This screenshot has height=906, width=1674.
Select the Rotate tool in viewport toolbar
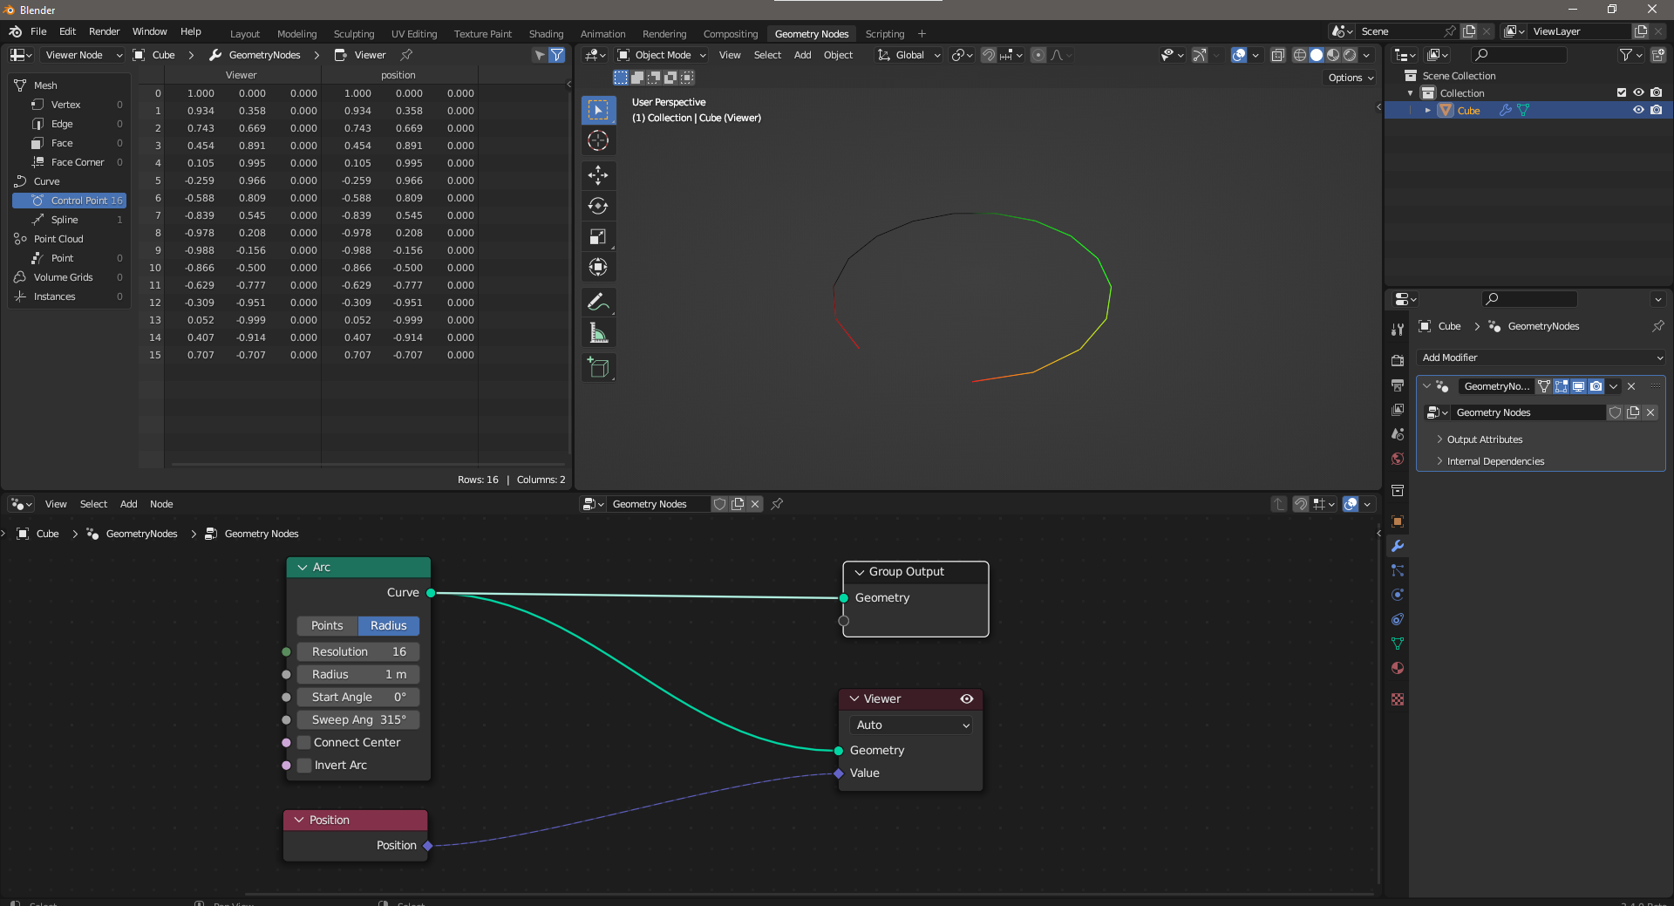click(598, 206)
